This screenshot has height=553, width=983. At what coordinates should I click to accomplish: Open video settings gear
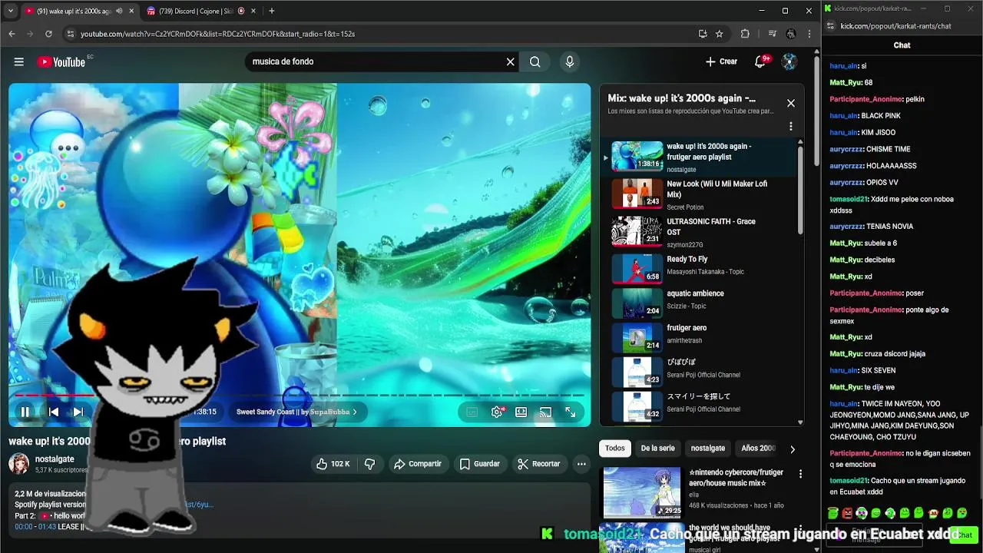(497, 412)
